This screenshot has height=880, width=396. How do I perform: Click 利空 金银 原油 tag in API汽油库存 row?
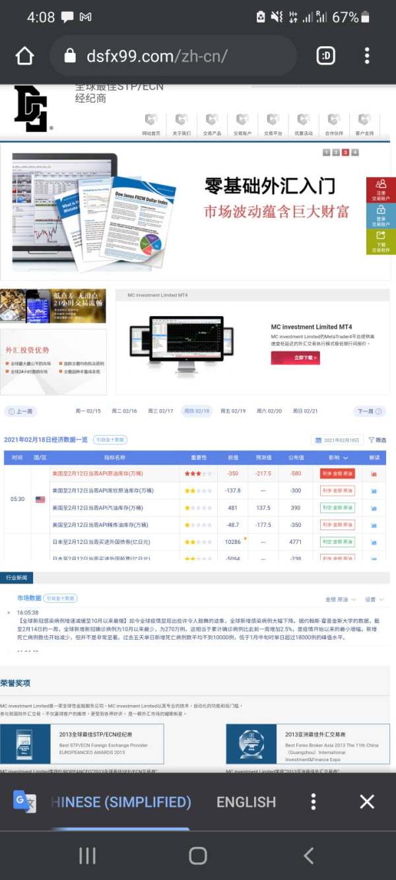338,508
